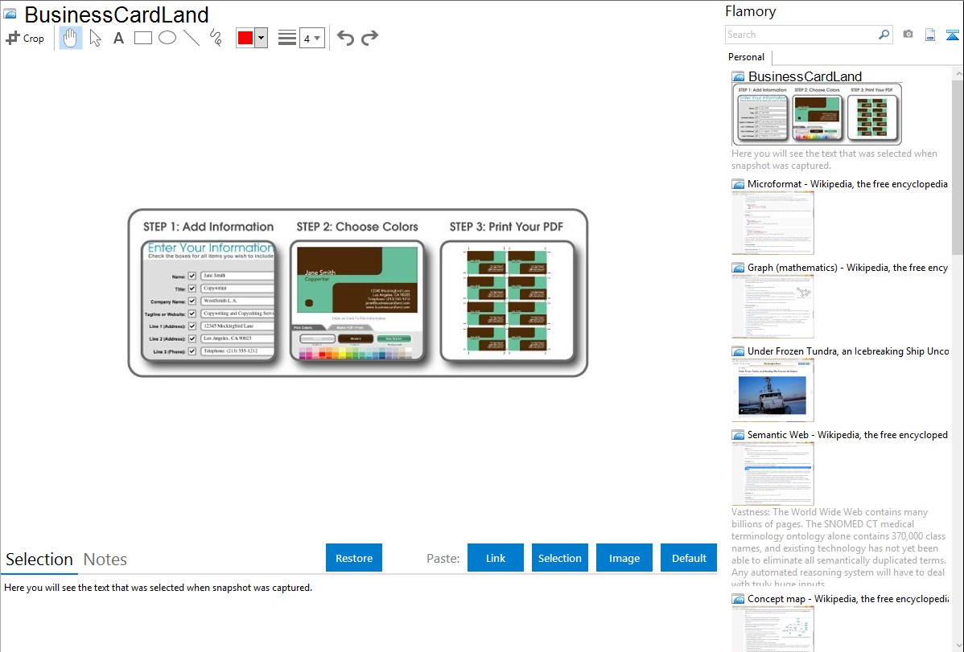964x652 pixels.
Task: Pick the freehand scribble tool
Action: pyautogui.click(x=216, y=38)
